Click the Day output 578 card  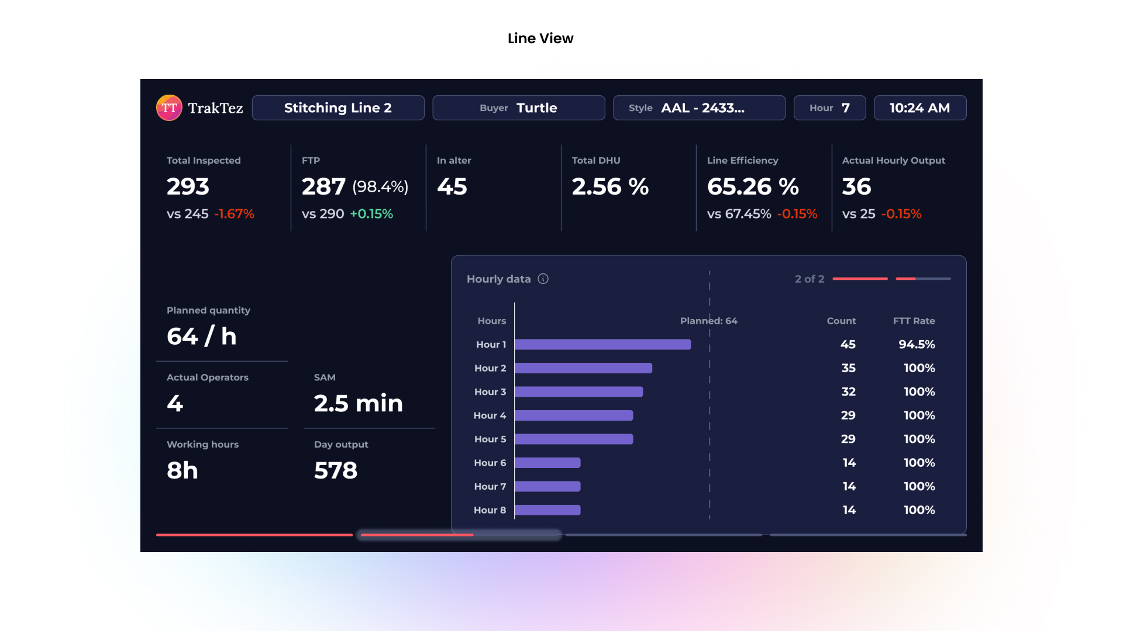pos(336,470)
